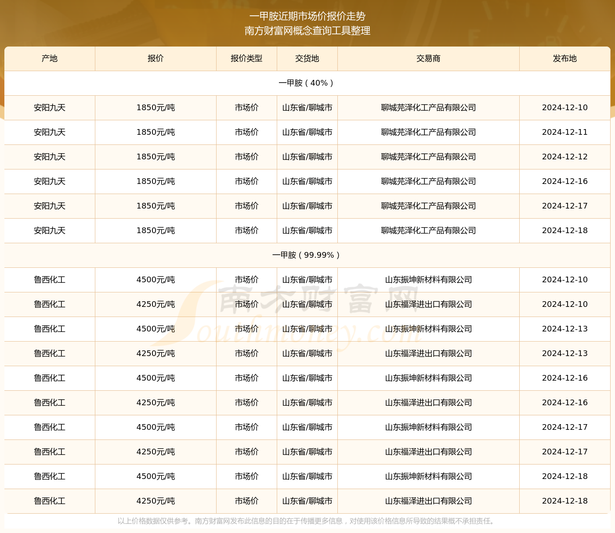
Task: Click date 2024-12-12 in the 安阳九天 row
Action: click(565, 157)
